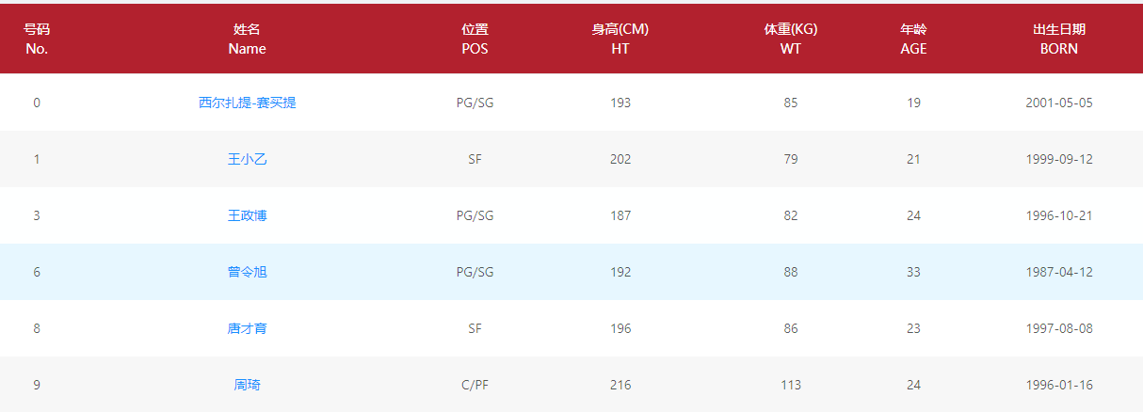Click the C/PF position cell

(475, 385)
